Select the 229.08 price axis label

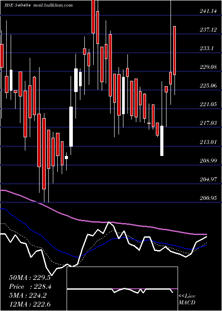[x=208, y=67]
